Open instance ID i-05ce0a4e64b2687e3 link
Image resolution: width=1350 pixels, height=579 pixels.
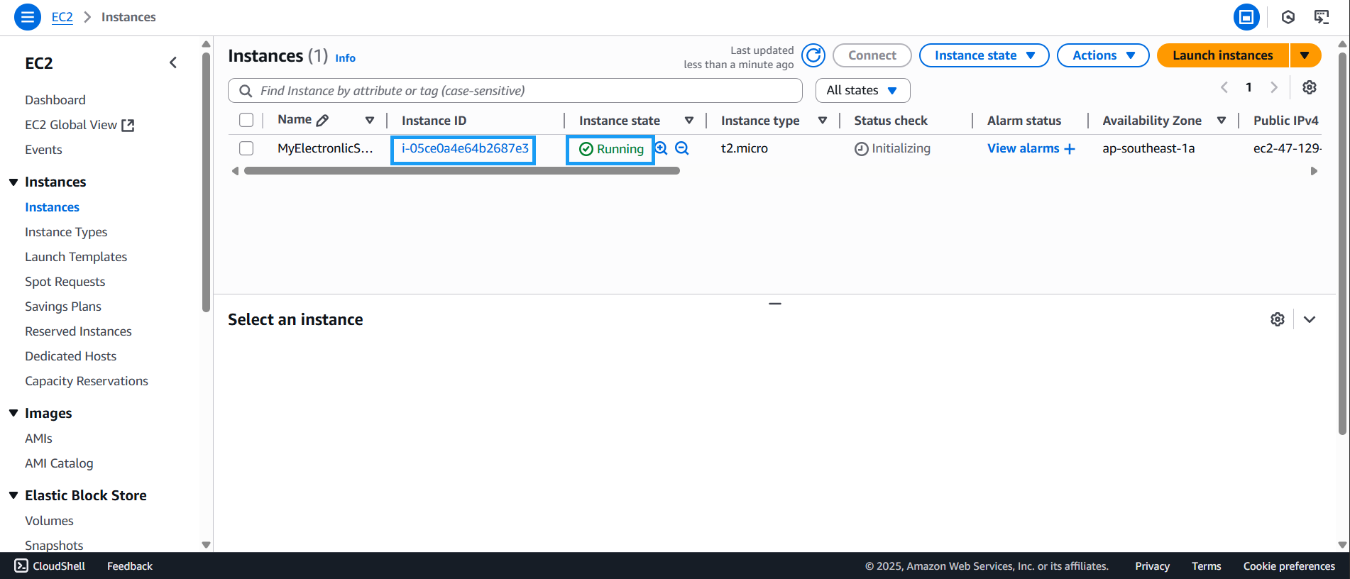(465, 148)
